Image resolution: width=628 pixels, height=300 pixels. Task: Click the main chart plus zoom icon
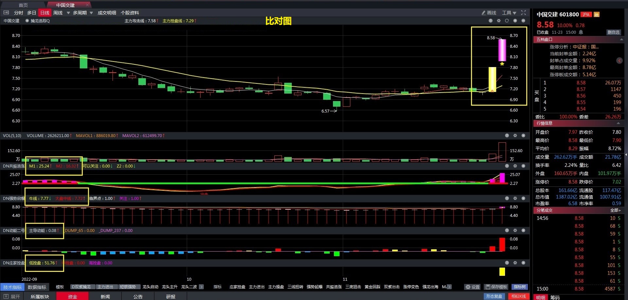pos(515,21)
